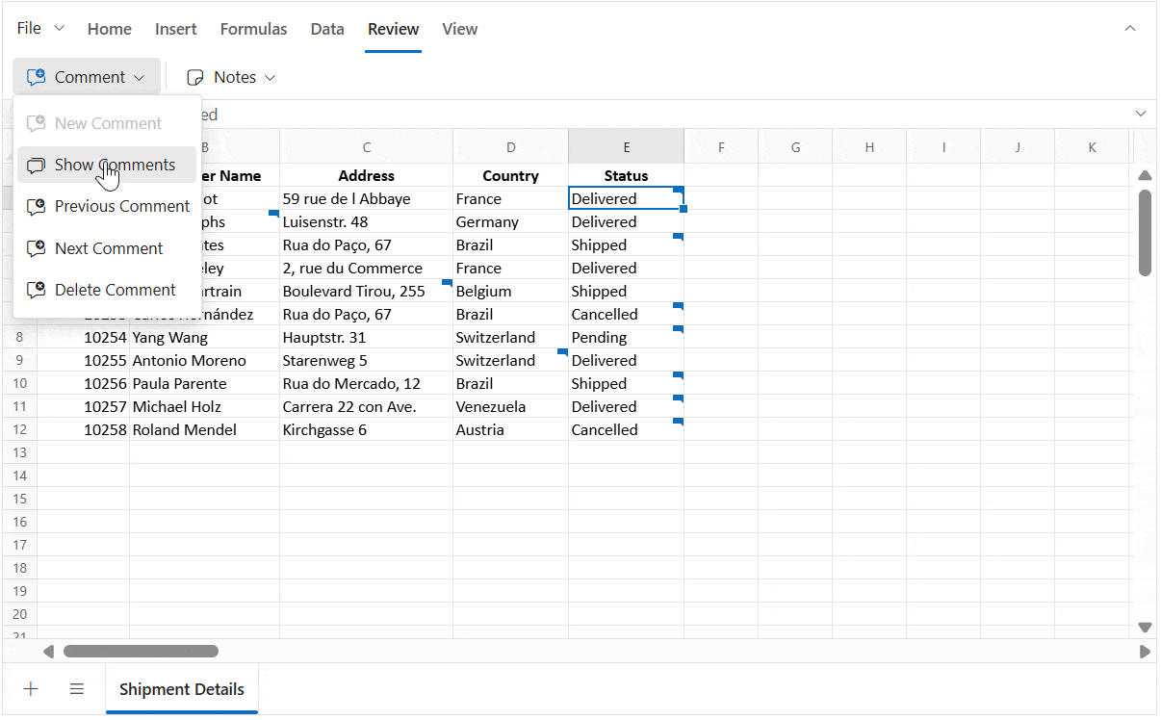Choose Show Comments from the menu
The width and height of the screenshot is (1161, 720).
(107, 165)
